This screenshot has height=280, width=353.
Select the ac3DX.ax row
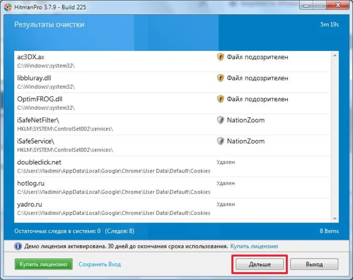tap(172, 62)
